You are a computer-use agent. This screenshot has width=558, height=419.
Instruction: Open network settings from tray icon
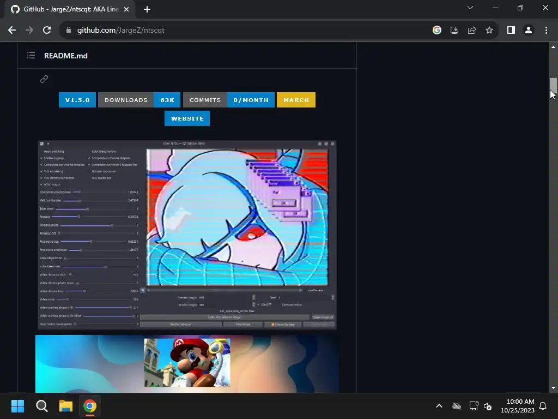click(474, 406)
